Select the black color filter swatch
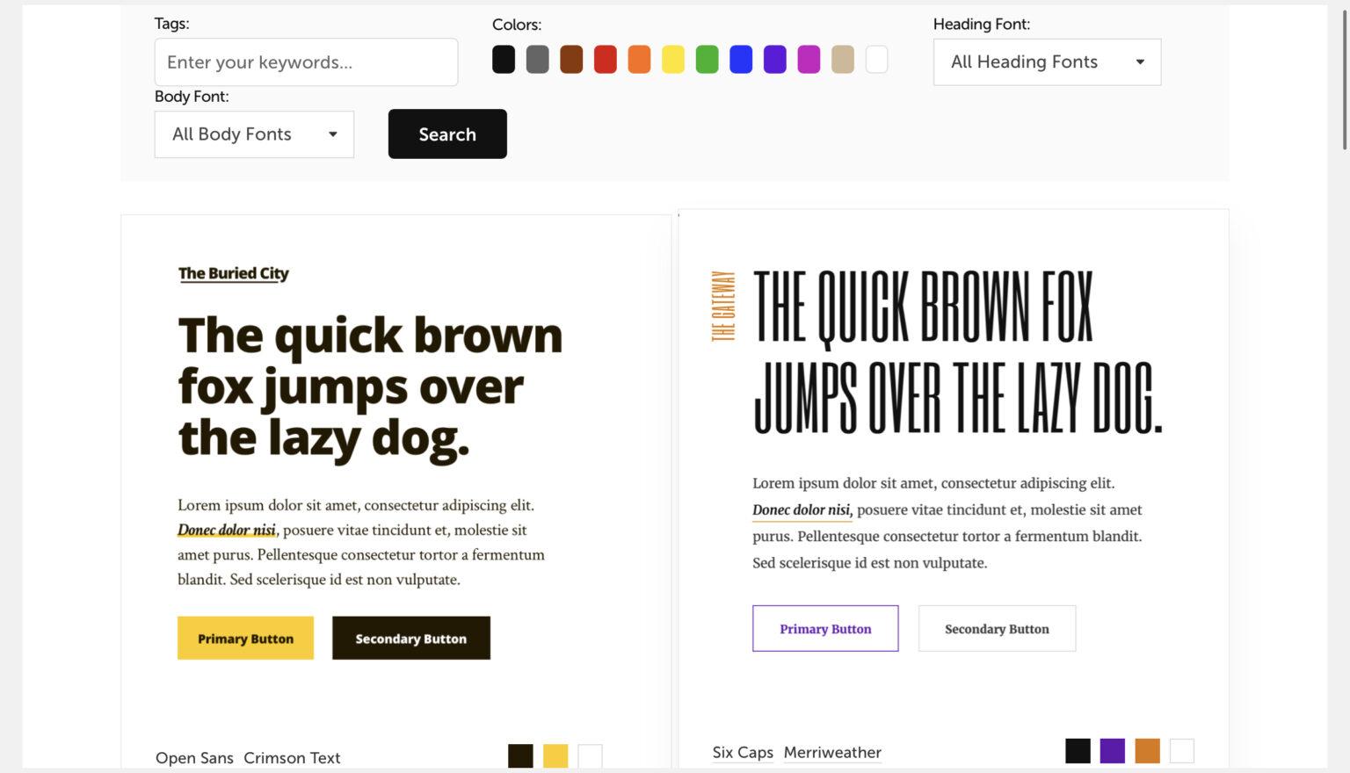1350x773 pixels. [x=504, y=60]
